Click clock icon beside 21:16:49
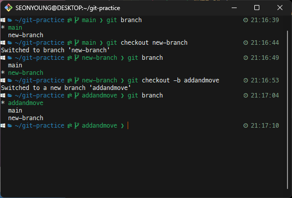The width and height of the screenshot is (292, 198). point(246,58)
